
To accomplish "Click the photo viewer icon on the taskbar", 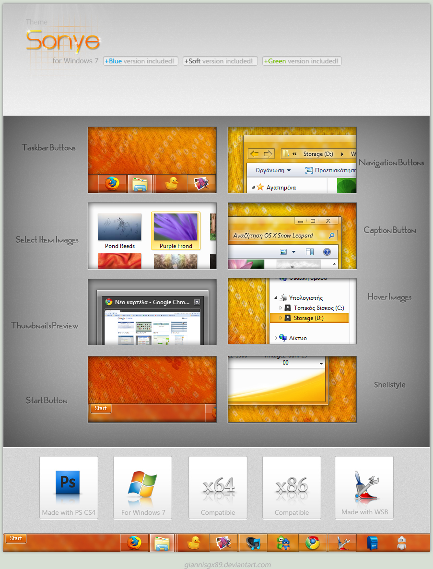I will point(222,543).
